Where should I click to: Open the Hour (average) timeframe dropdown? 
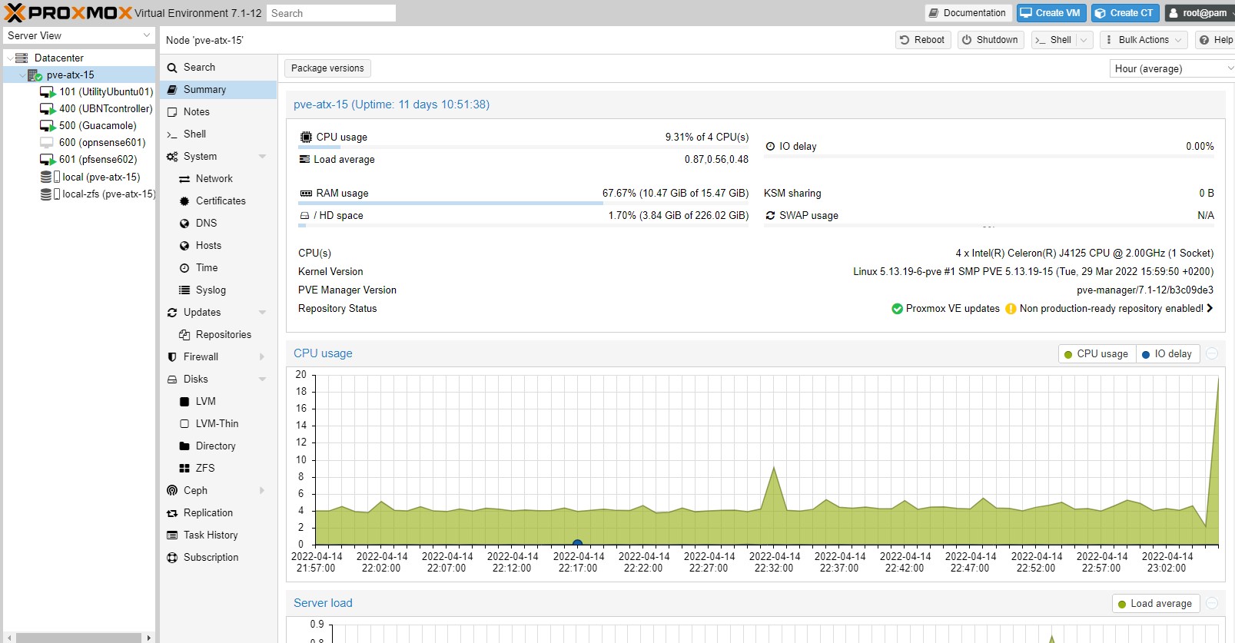(x=1171, y=68)
